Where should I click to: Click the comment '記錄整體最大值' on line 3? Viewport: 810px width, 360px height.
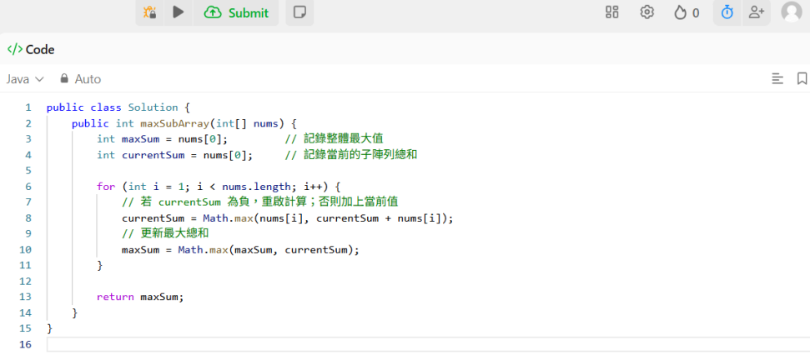pos(343,139)
